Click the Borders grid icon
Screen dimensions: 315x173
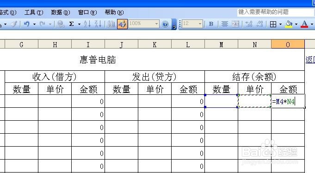(x=273, y=24)
